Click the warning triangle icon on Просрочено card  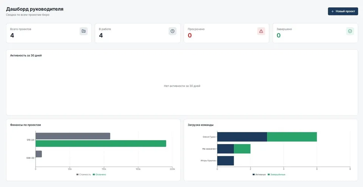[x=261, y=31]
